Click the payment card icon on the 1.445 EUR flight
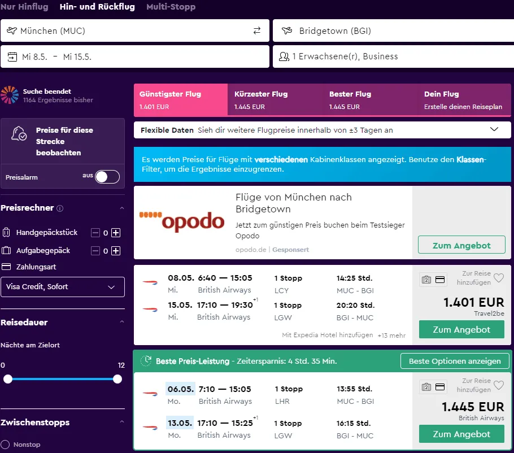Viewport: 514px width, 453px height. pos(439,387)
